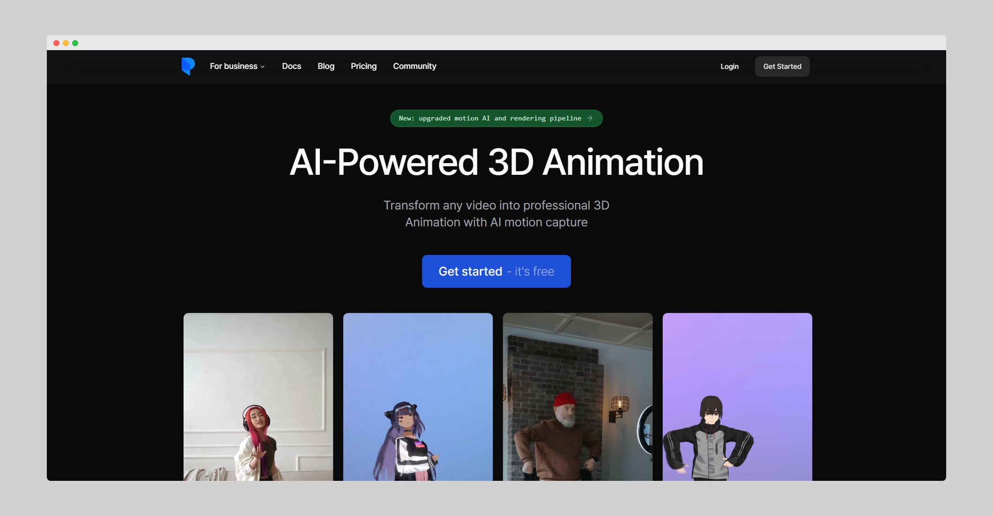Open the red beanie man video thumbnail
The height and width of the screenshot is (516, 993).
coord(578,397)
